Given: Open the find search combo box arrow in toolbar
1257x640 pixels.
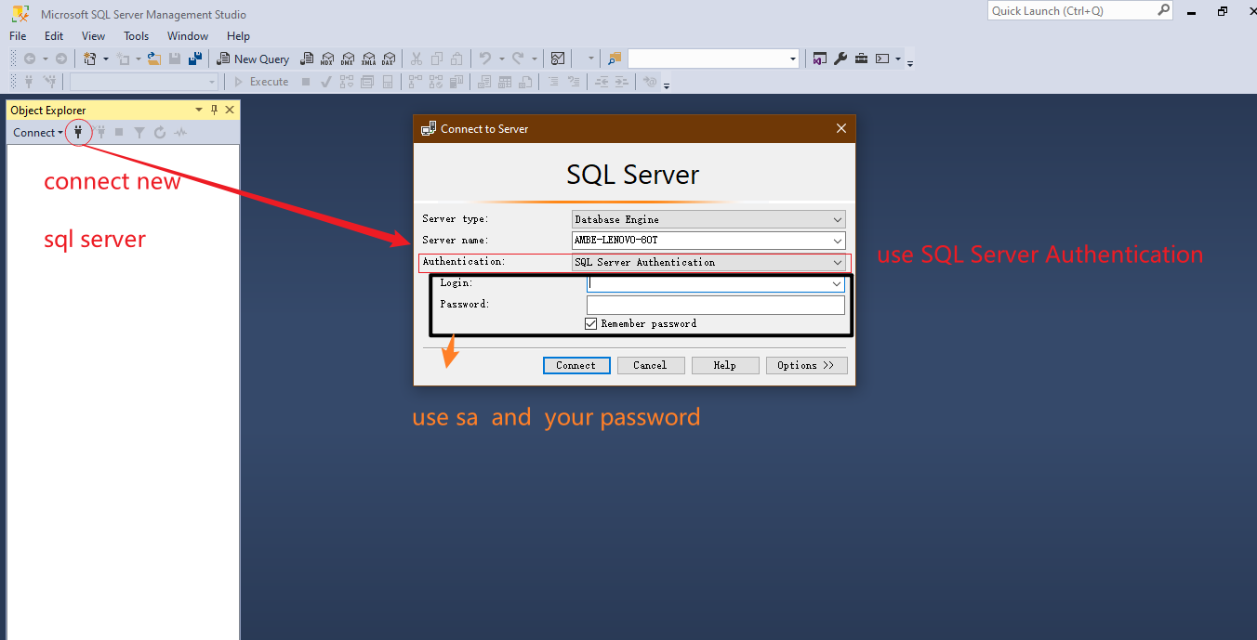Looking at the screenshot, I should 793,59.
